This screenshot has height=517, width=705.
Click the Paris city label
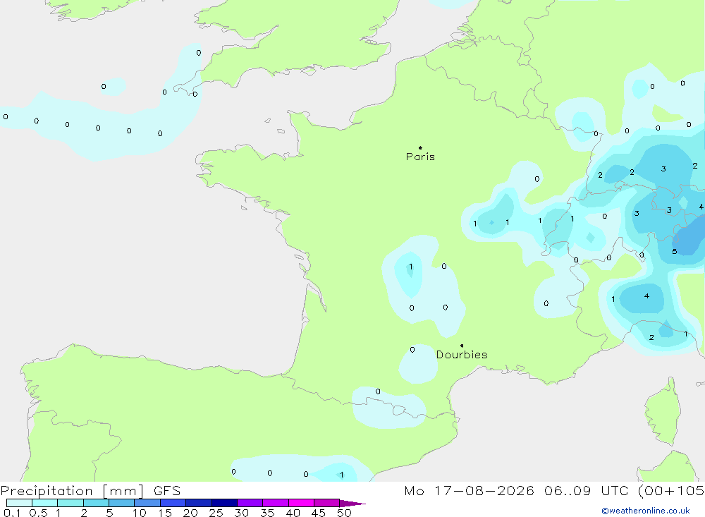click(x=420, y=157)
